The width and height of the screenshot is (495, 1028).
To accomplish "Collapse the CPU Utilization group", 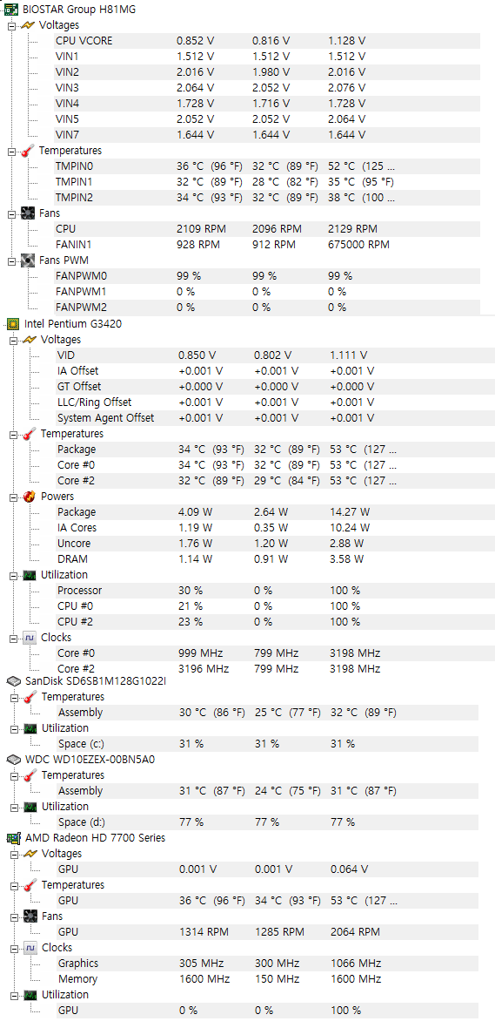I will 13,576.
